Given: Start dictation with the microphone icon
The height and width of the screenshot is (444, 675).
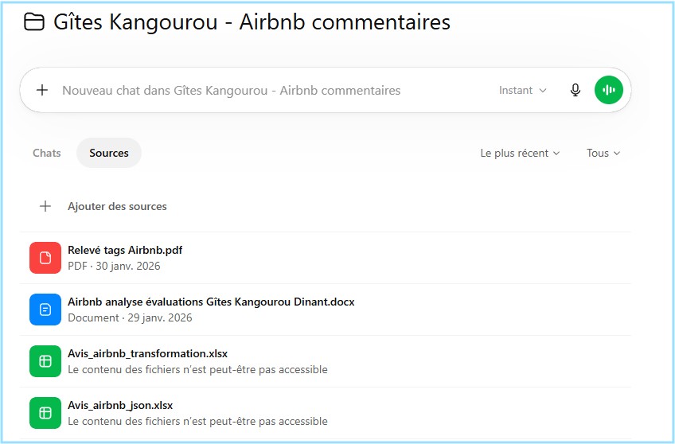Looking at the screenshot, I should tap(576, 90).
